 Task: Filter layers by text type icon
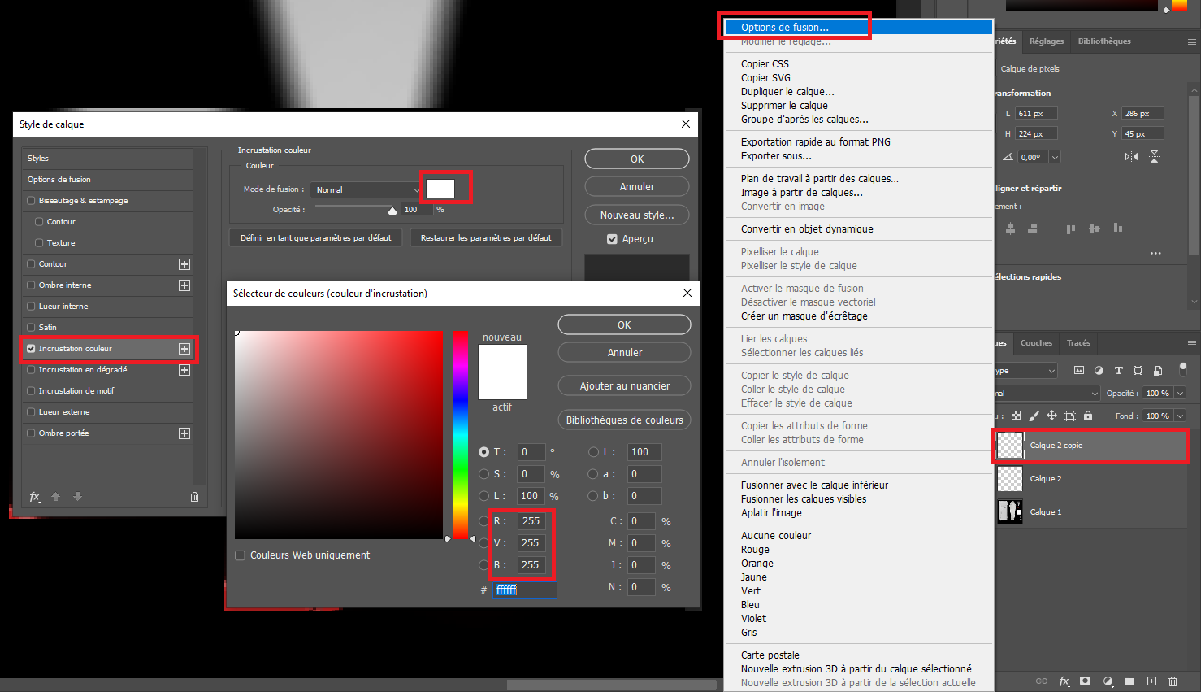click(1118, 371)
